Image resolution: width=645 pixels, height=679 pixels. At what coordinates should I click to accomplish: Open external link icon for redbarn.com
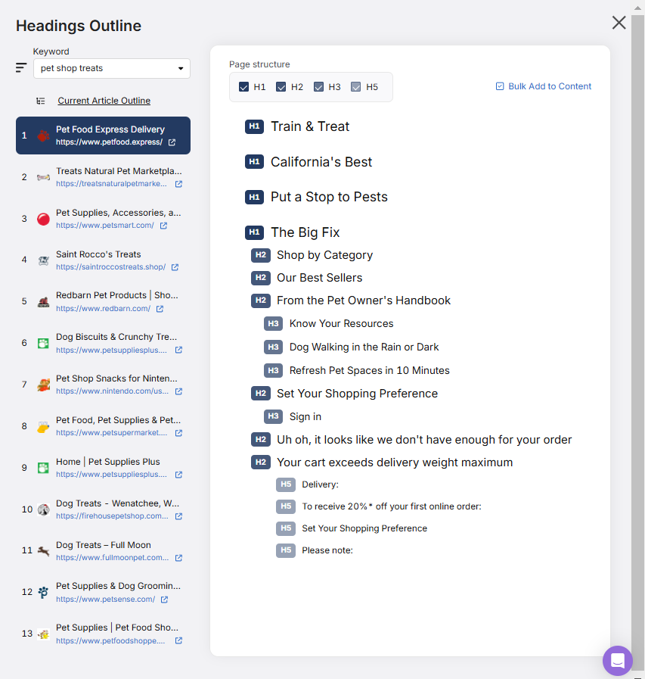pos(160,309)
